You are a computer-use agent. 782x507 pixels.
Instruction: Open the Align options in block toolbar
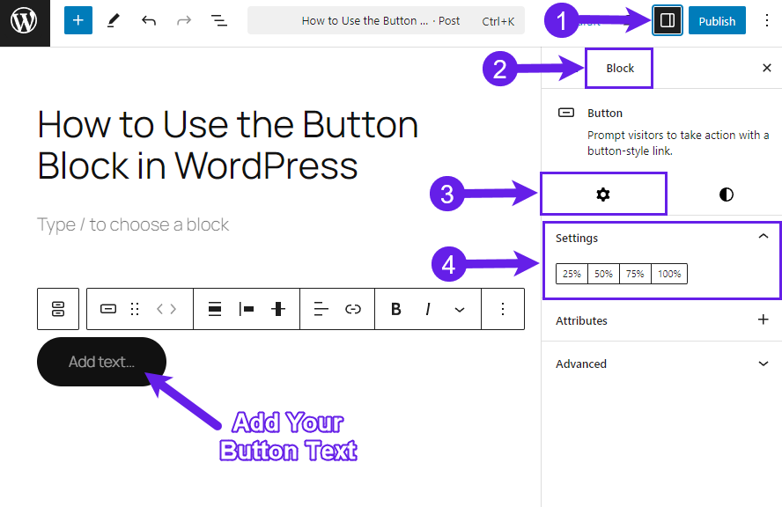coord(215,309)
